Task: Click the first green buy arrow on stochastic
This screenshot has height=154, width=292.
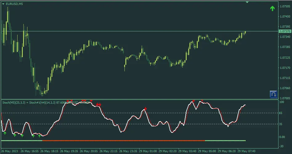Action: pyautogui.click(x=5, y=133)
